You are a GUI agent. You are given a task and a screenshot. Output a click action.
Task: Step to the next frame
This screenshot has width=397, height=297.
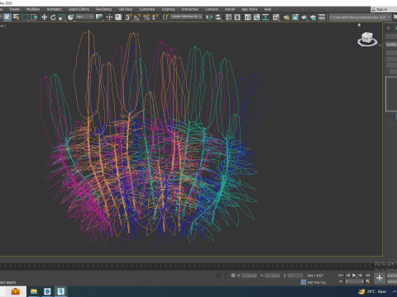coord(361,275)
